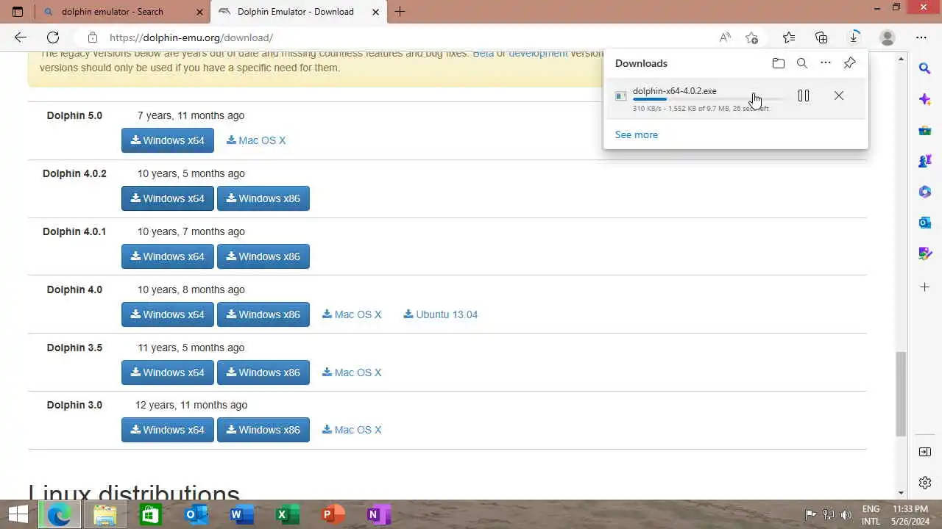Download Dolphin 5.0 Mac OS X

pos(256,140)
